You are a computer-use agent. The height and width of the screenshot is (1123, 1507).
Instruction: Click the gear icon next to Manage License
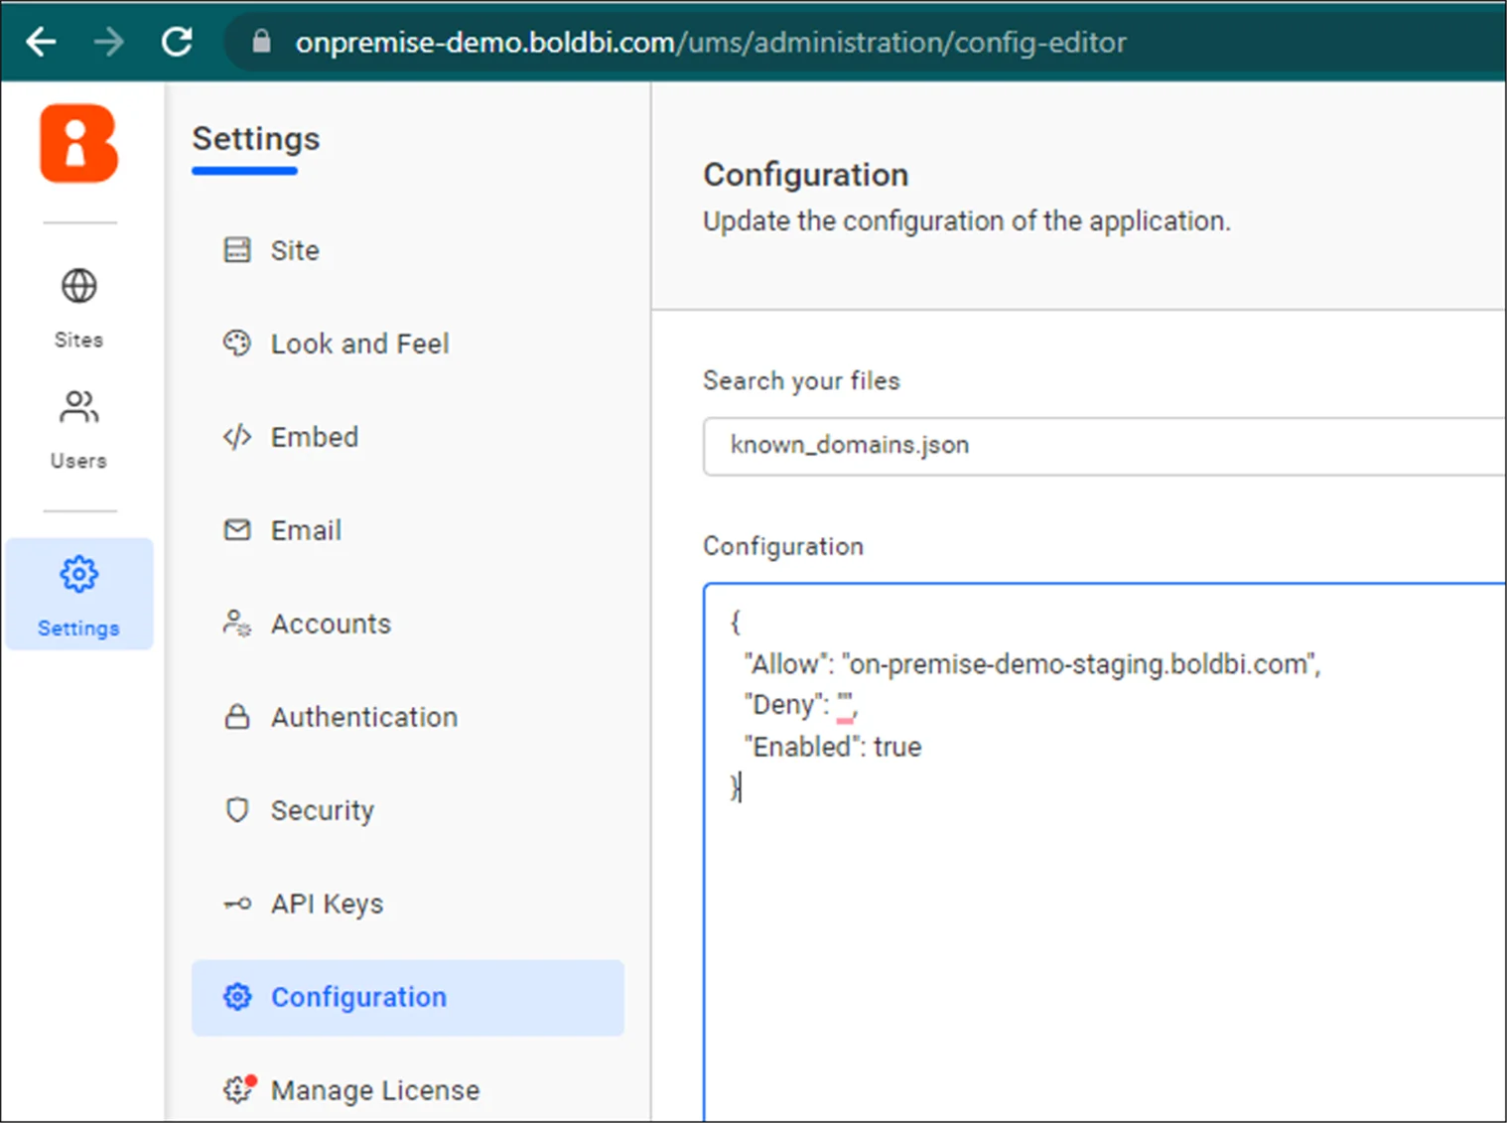tap(237, 1089)
